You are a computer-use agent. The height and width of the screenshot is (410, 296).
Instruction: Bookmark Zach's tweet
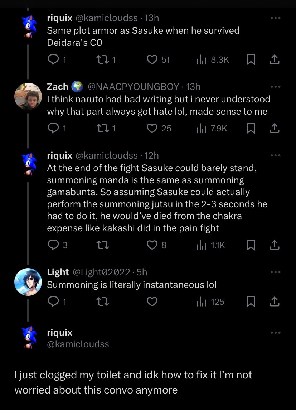[251, 128]
